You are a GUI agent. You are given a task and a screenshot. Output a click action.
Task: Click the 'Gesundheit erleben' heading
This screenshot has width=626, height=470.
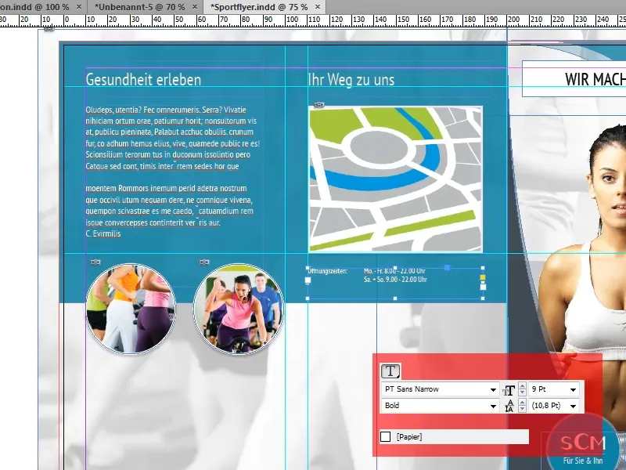pos(143,80)
